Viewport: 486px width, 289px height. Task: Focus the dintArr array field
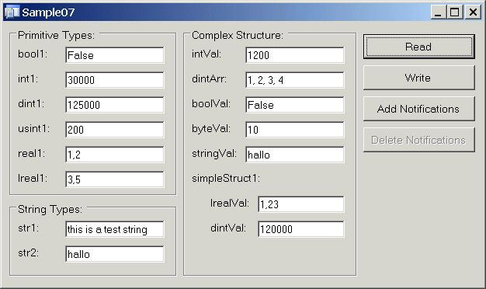295,80
